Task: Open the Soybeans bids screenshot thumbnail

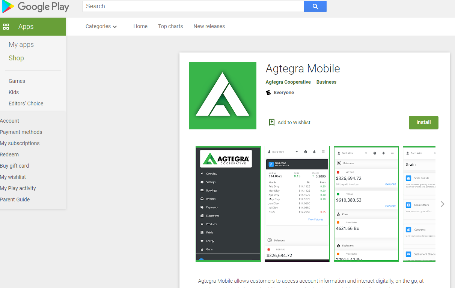Action: click(297, 204)
